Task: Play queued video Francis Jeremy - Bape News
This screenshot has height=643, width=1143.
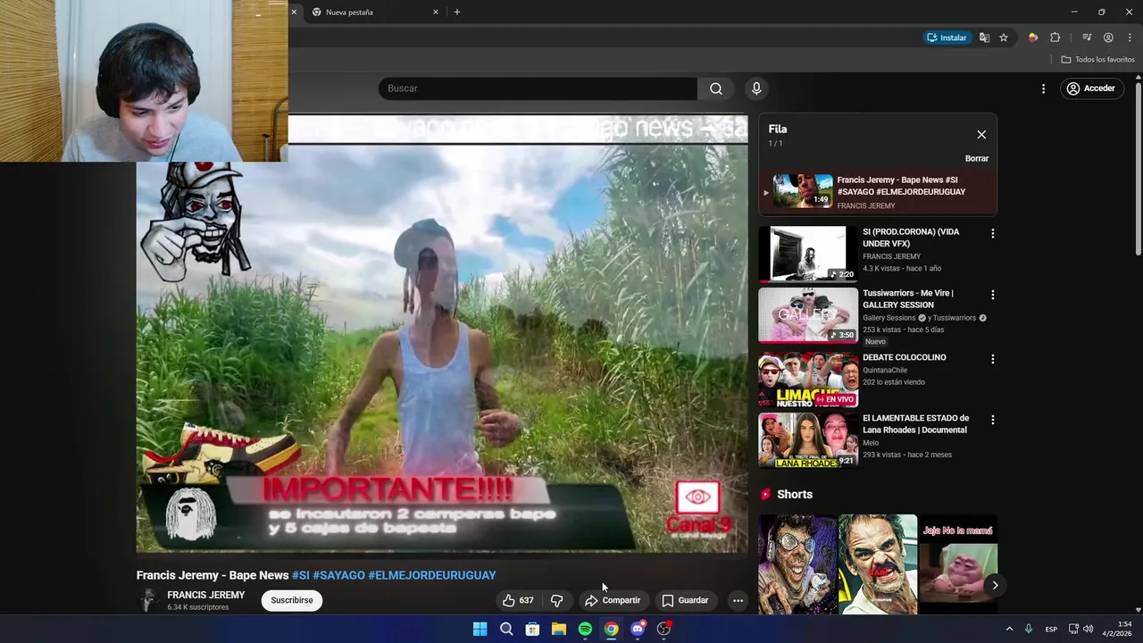Action: (878, 192)
